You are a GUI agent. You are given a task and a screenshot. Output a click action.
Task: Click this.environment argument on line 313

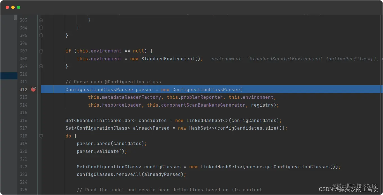(251, 97)
